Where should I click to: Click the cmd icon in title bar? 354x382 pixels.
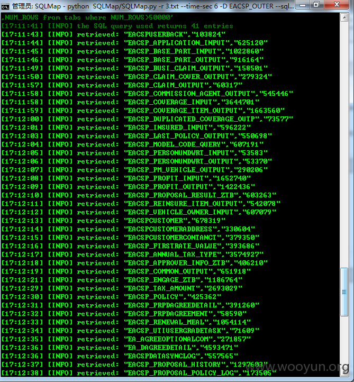5,6
